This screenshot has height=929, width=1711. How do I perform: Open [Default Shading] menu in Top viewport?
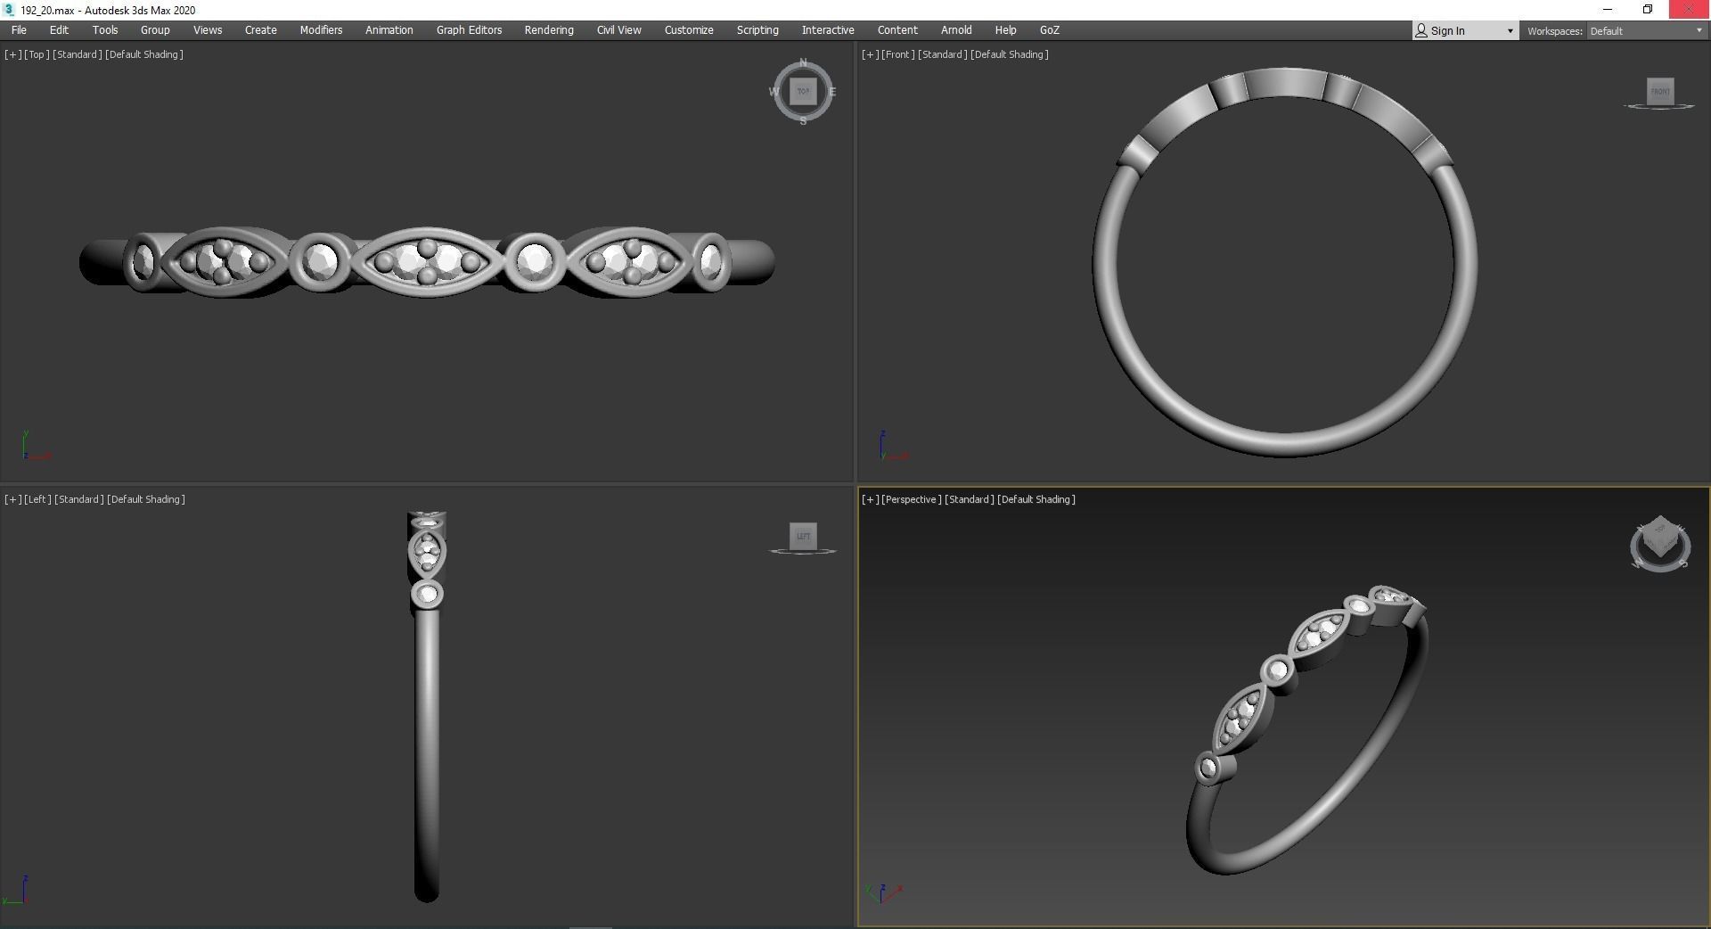click(144, 54)
